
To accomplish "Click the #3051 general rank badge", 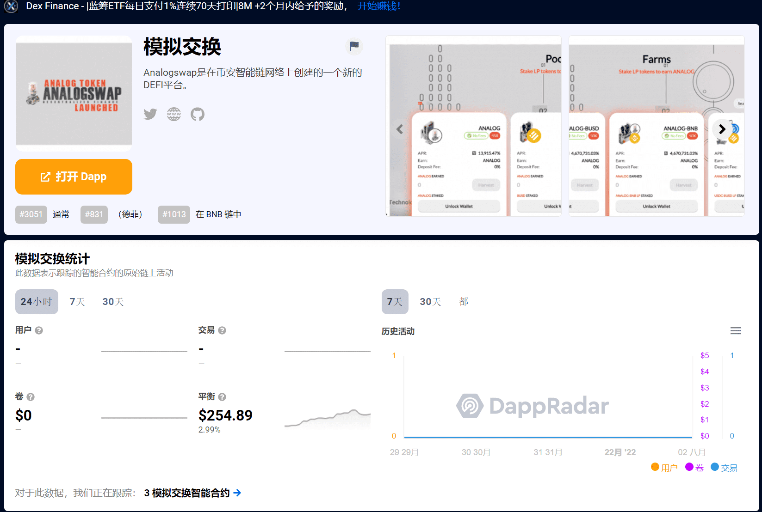I will click(31, 214).
